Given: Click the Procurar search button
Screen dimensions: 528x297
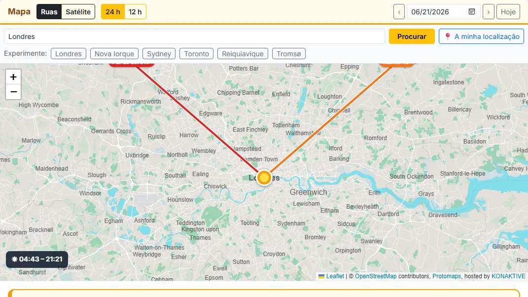Looking at the screenshot, I should tap(412, 37).
